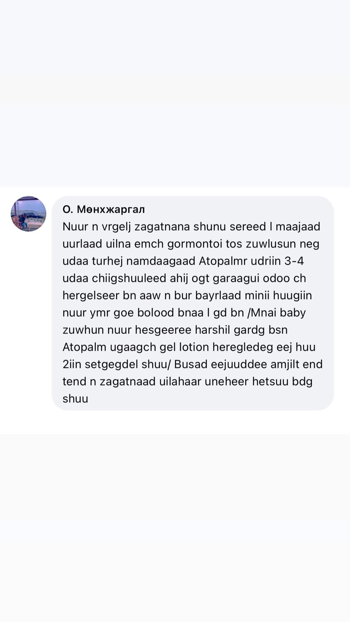Screen dimensions: 350x622
Task: Click the word "namdaagaad" in third line
Action: [x=161, y=261]
